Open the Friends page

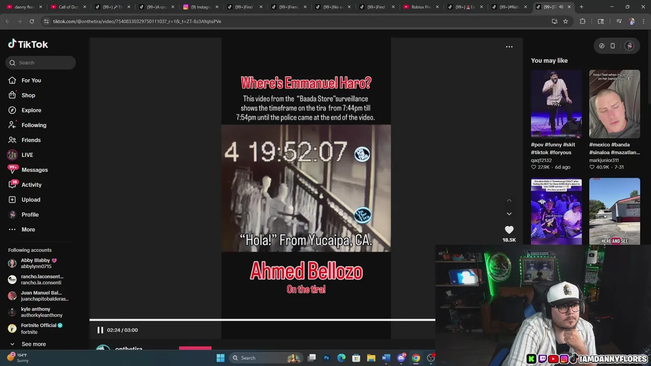pos(31,140)
